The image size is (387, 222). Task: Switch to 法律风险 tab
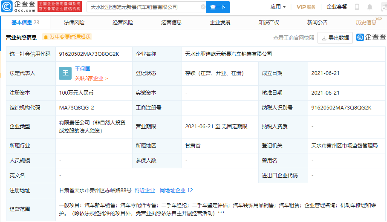coord(74,23)
